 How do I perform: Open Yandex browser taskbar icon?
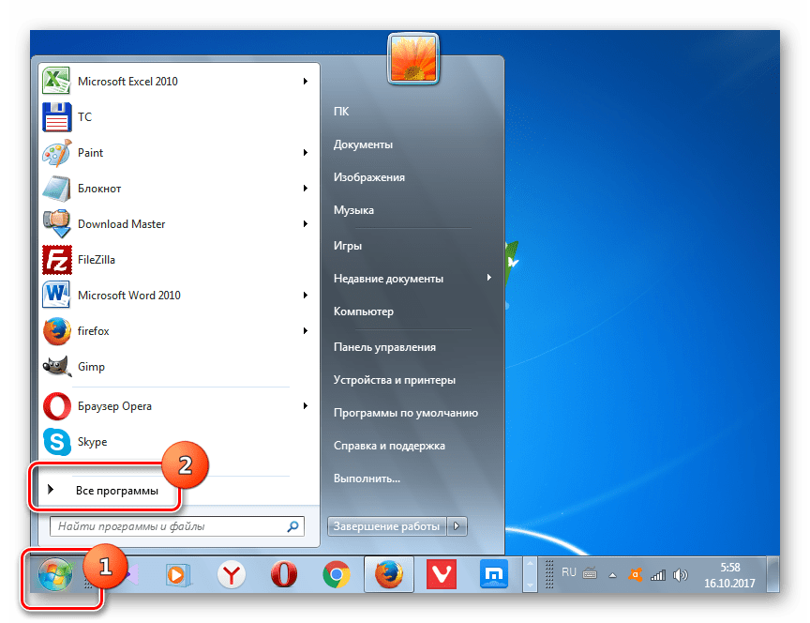pyautogui.click(x=231, y=575)
